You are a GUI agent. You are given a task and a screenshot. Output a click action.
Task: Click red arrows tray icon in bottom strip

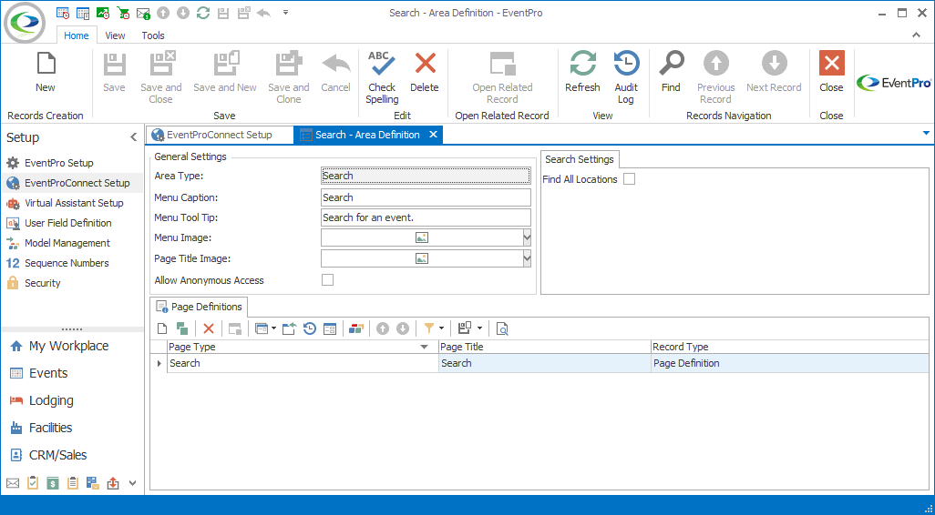113,483
